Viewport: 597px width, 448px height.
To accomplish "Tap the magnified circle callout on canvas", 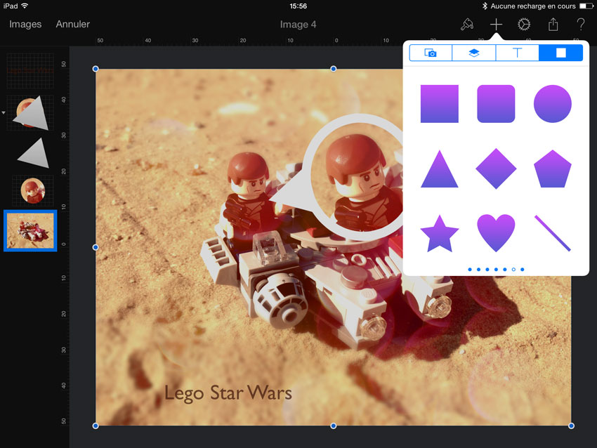I will pos(354,177).
